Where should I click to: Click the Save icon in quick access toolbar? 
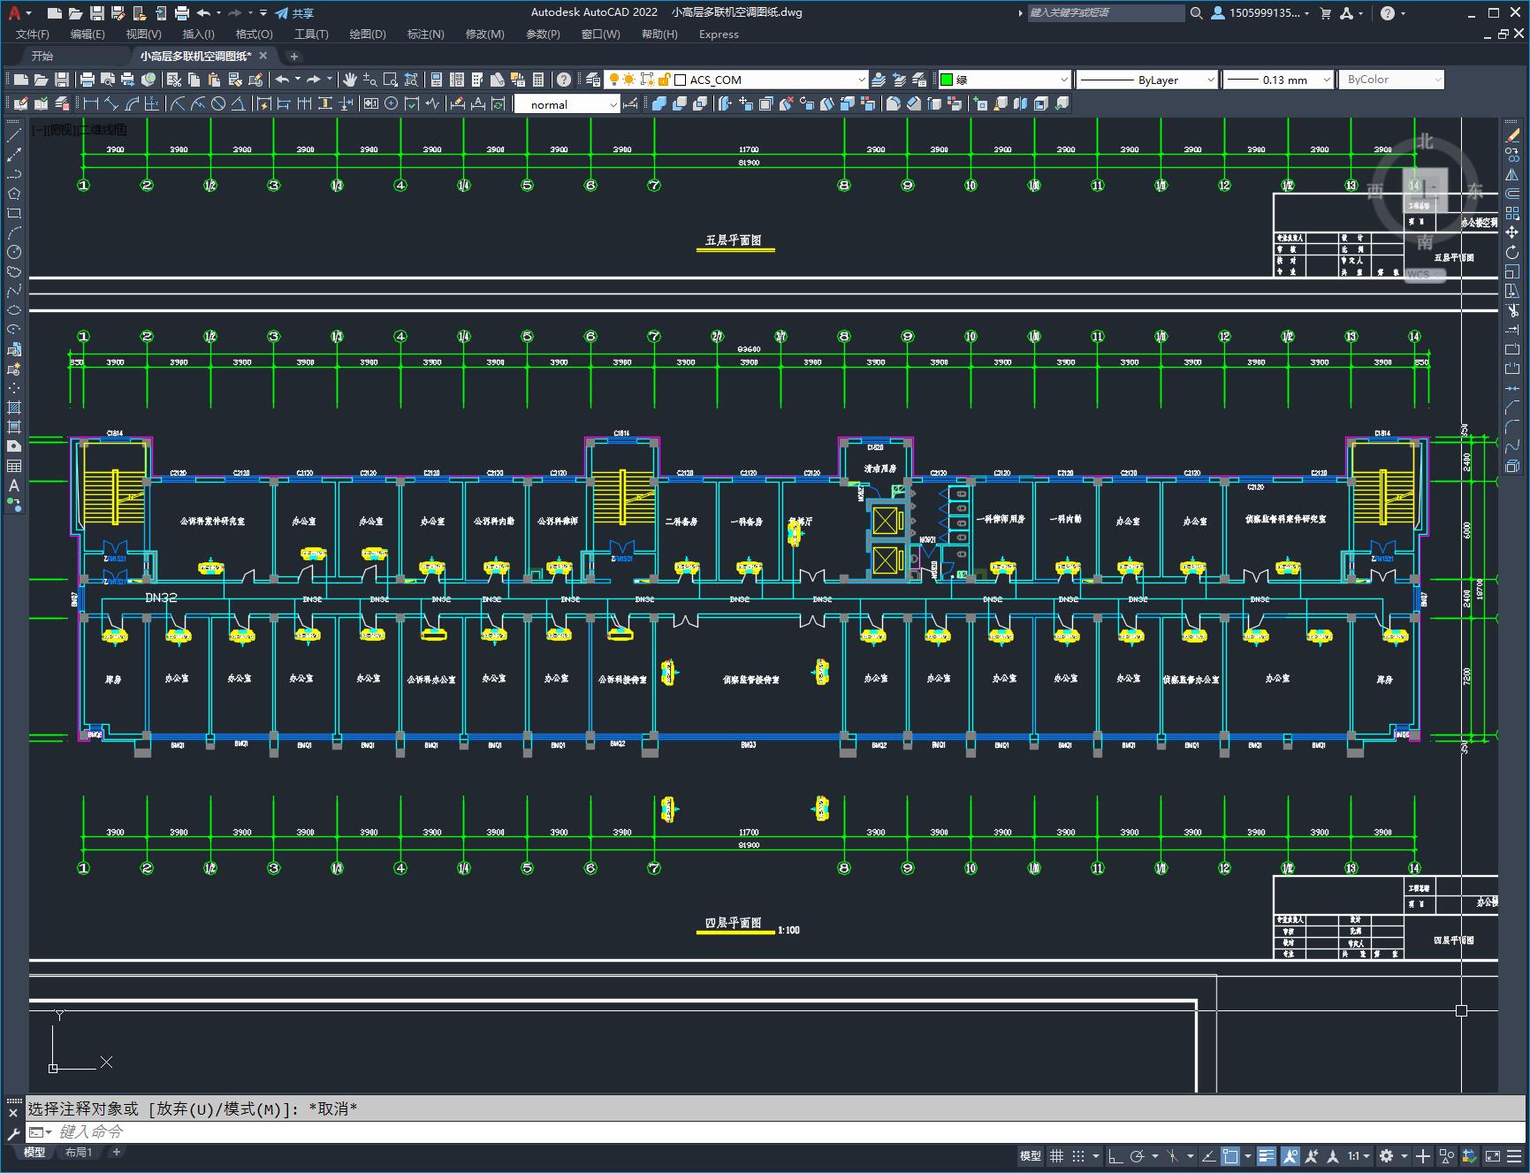coord(97,13)
